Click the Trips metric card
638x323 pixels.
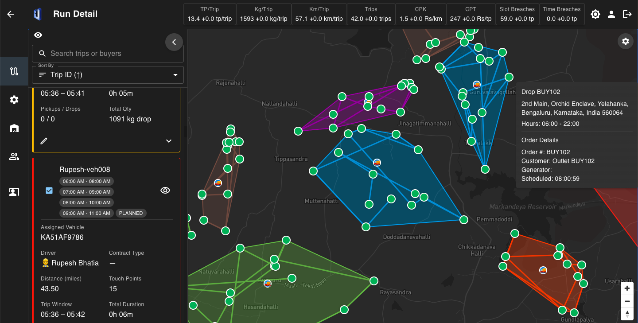tap(371, 14)
